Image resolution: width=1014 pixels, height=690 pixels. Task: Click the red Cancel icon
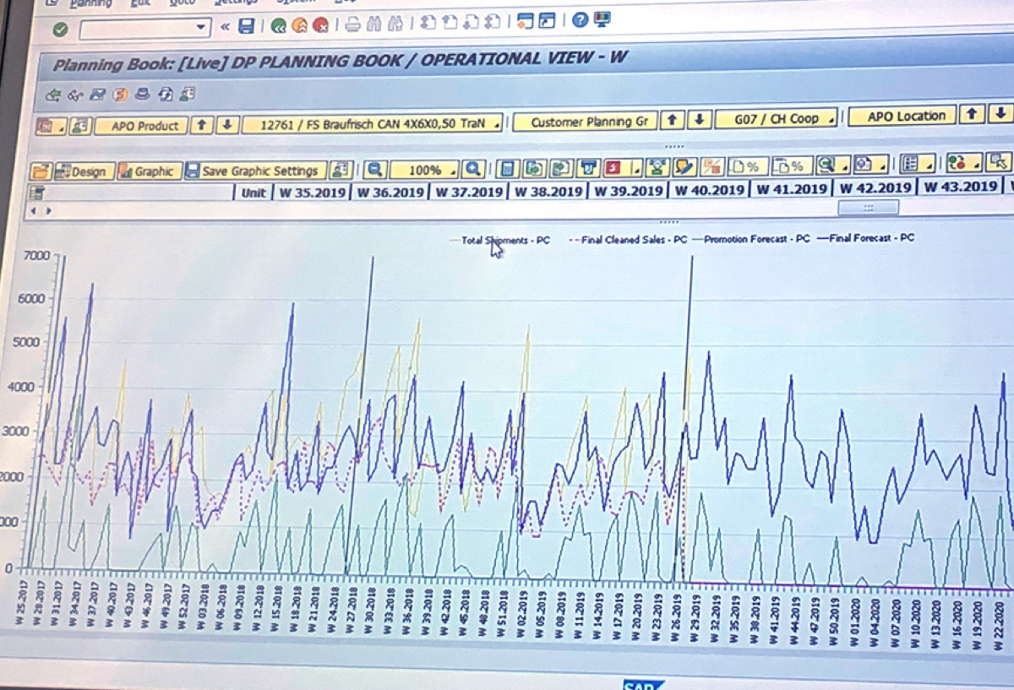pos(319,26)
